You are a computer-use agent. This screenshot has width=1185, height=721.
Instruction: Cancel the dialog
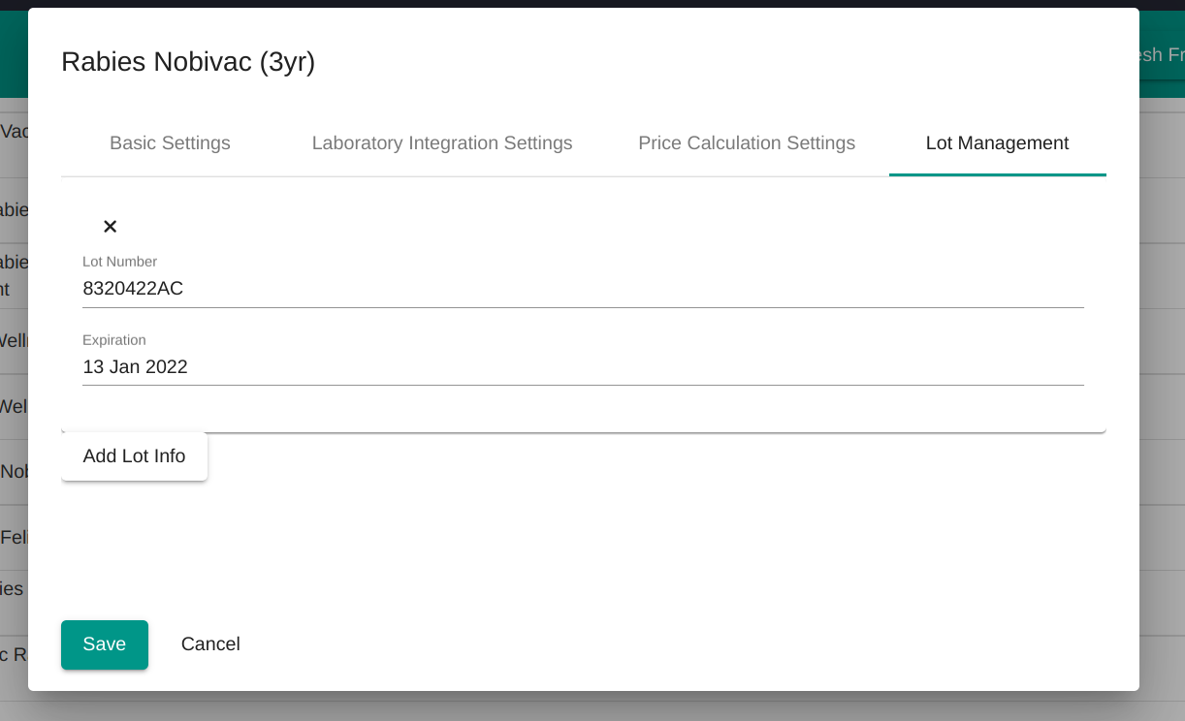(210, 644)
